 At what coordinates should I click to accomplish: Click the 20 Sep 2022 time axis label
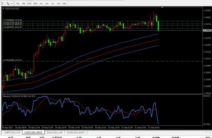(x=7, y=127)
